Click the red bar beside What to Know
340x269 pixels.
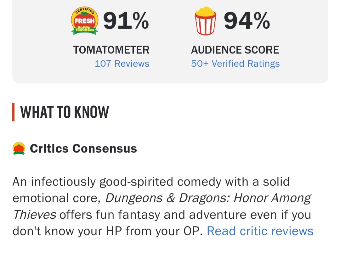14,112
